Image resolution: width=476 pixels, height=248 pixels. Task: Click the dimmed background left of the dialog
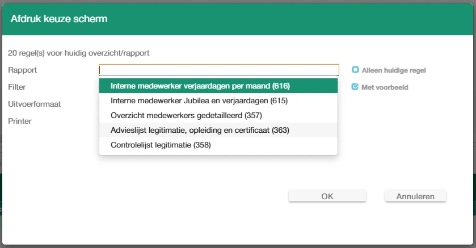[x=1, y=114]
